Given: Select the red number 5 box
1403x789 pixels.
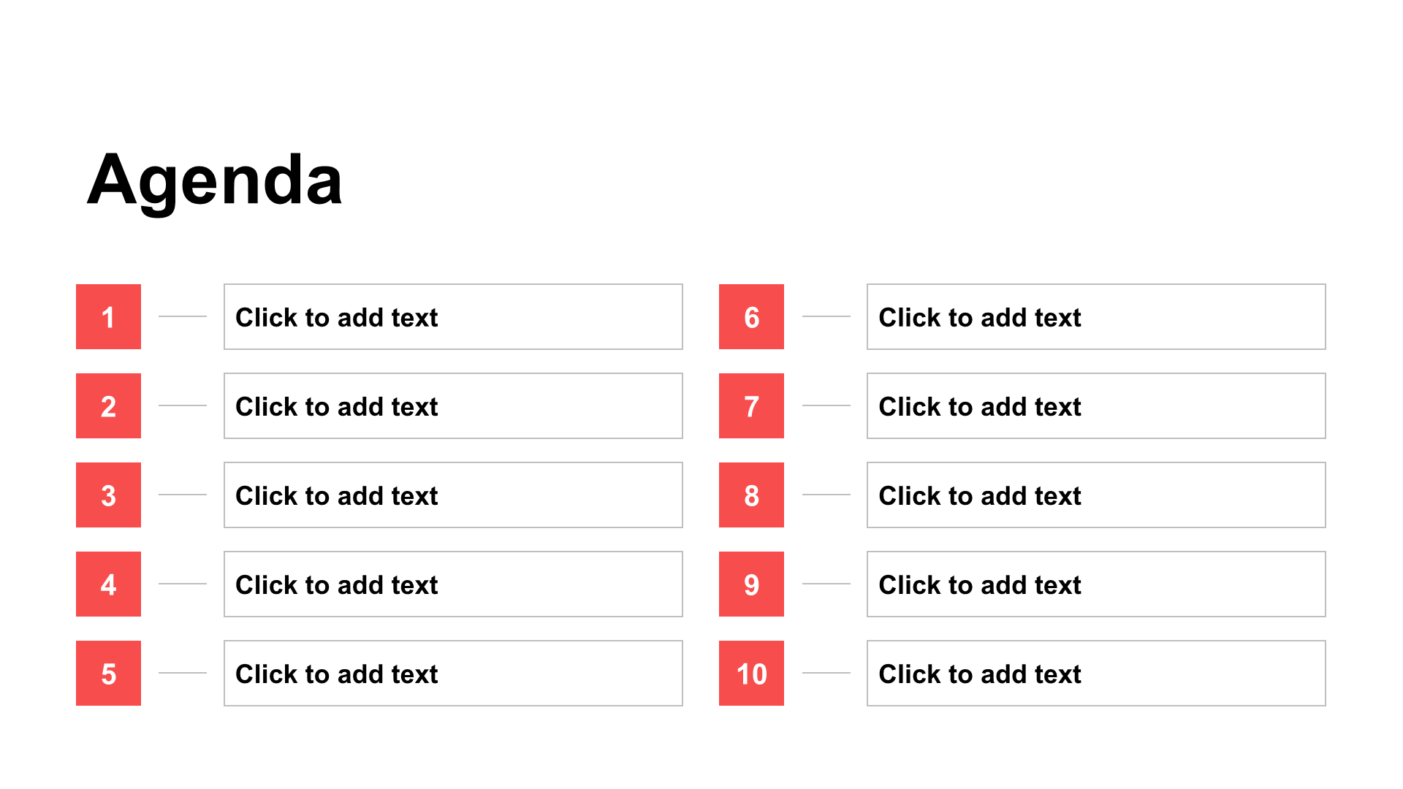Looking at the screenshot, I should pyautogui.click(x=108, y=673).
